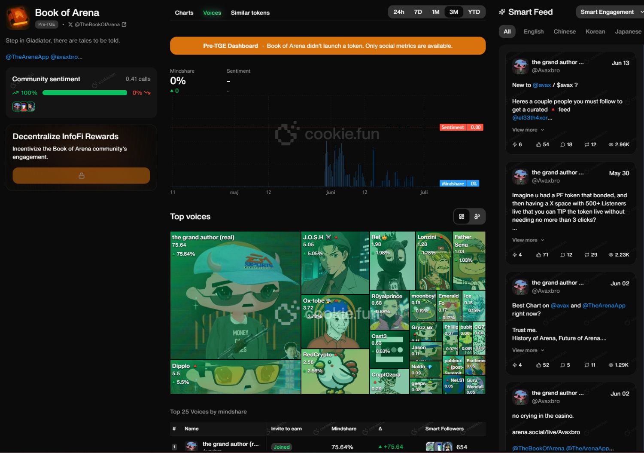Open the Similar tokens tab
This screenshot has height=453, width=644.
click(x=250, y=13)
